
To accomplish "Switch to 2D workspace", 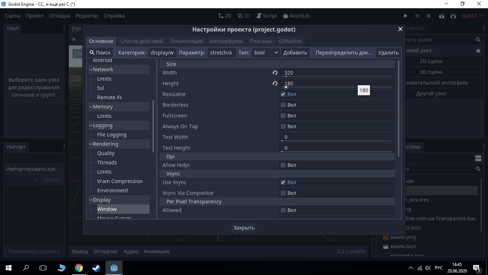I will pos(225,16).
